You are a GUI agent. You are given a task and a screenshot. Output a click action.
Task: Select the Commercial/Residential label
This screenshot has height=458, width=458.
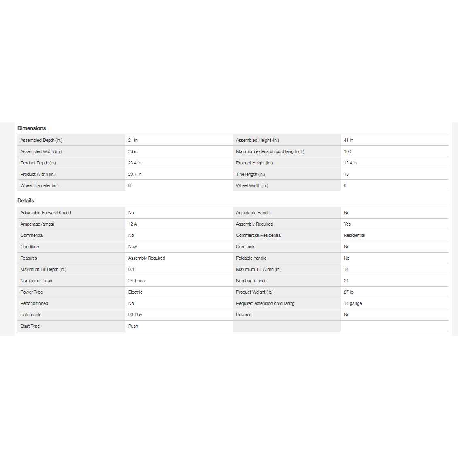pos(258,235)
